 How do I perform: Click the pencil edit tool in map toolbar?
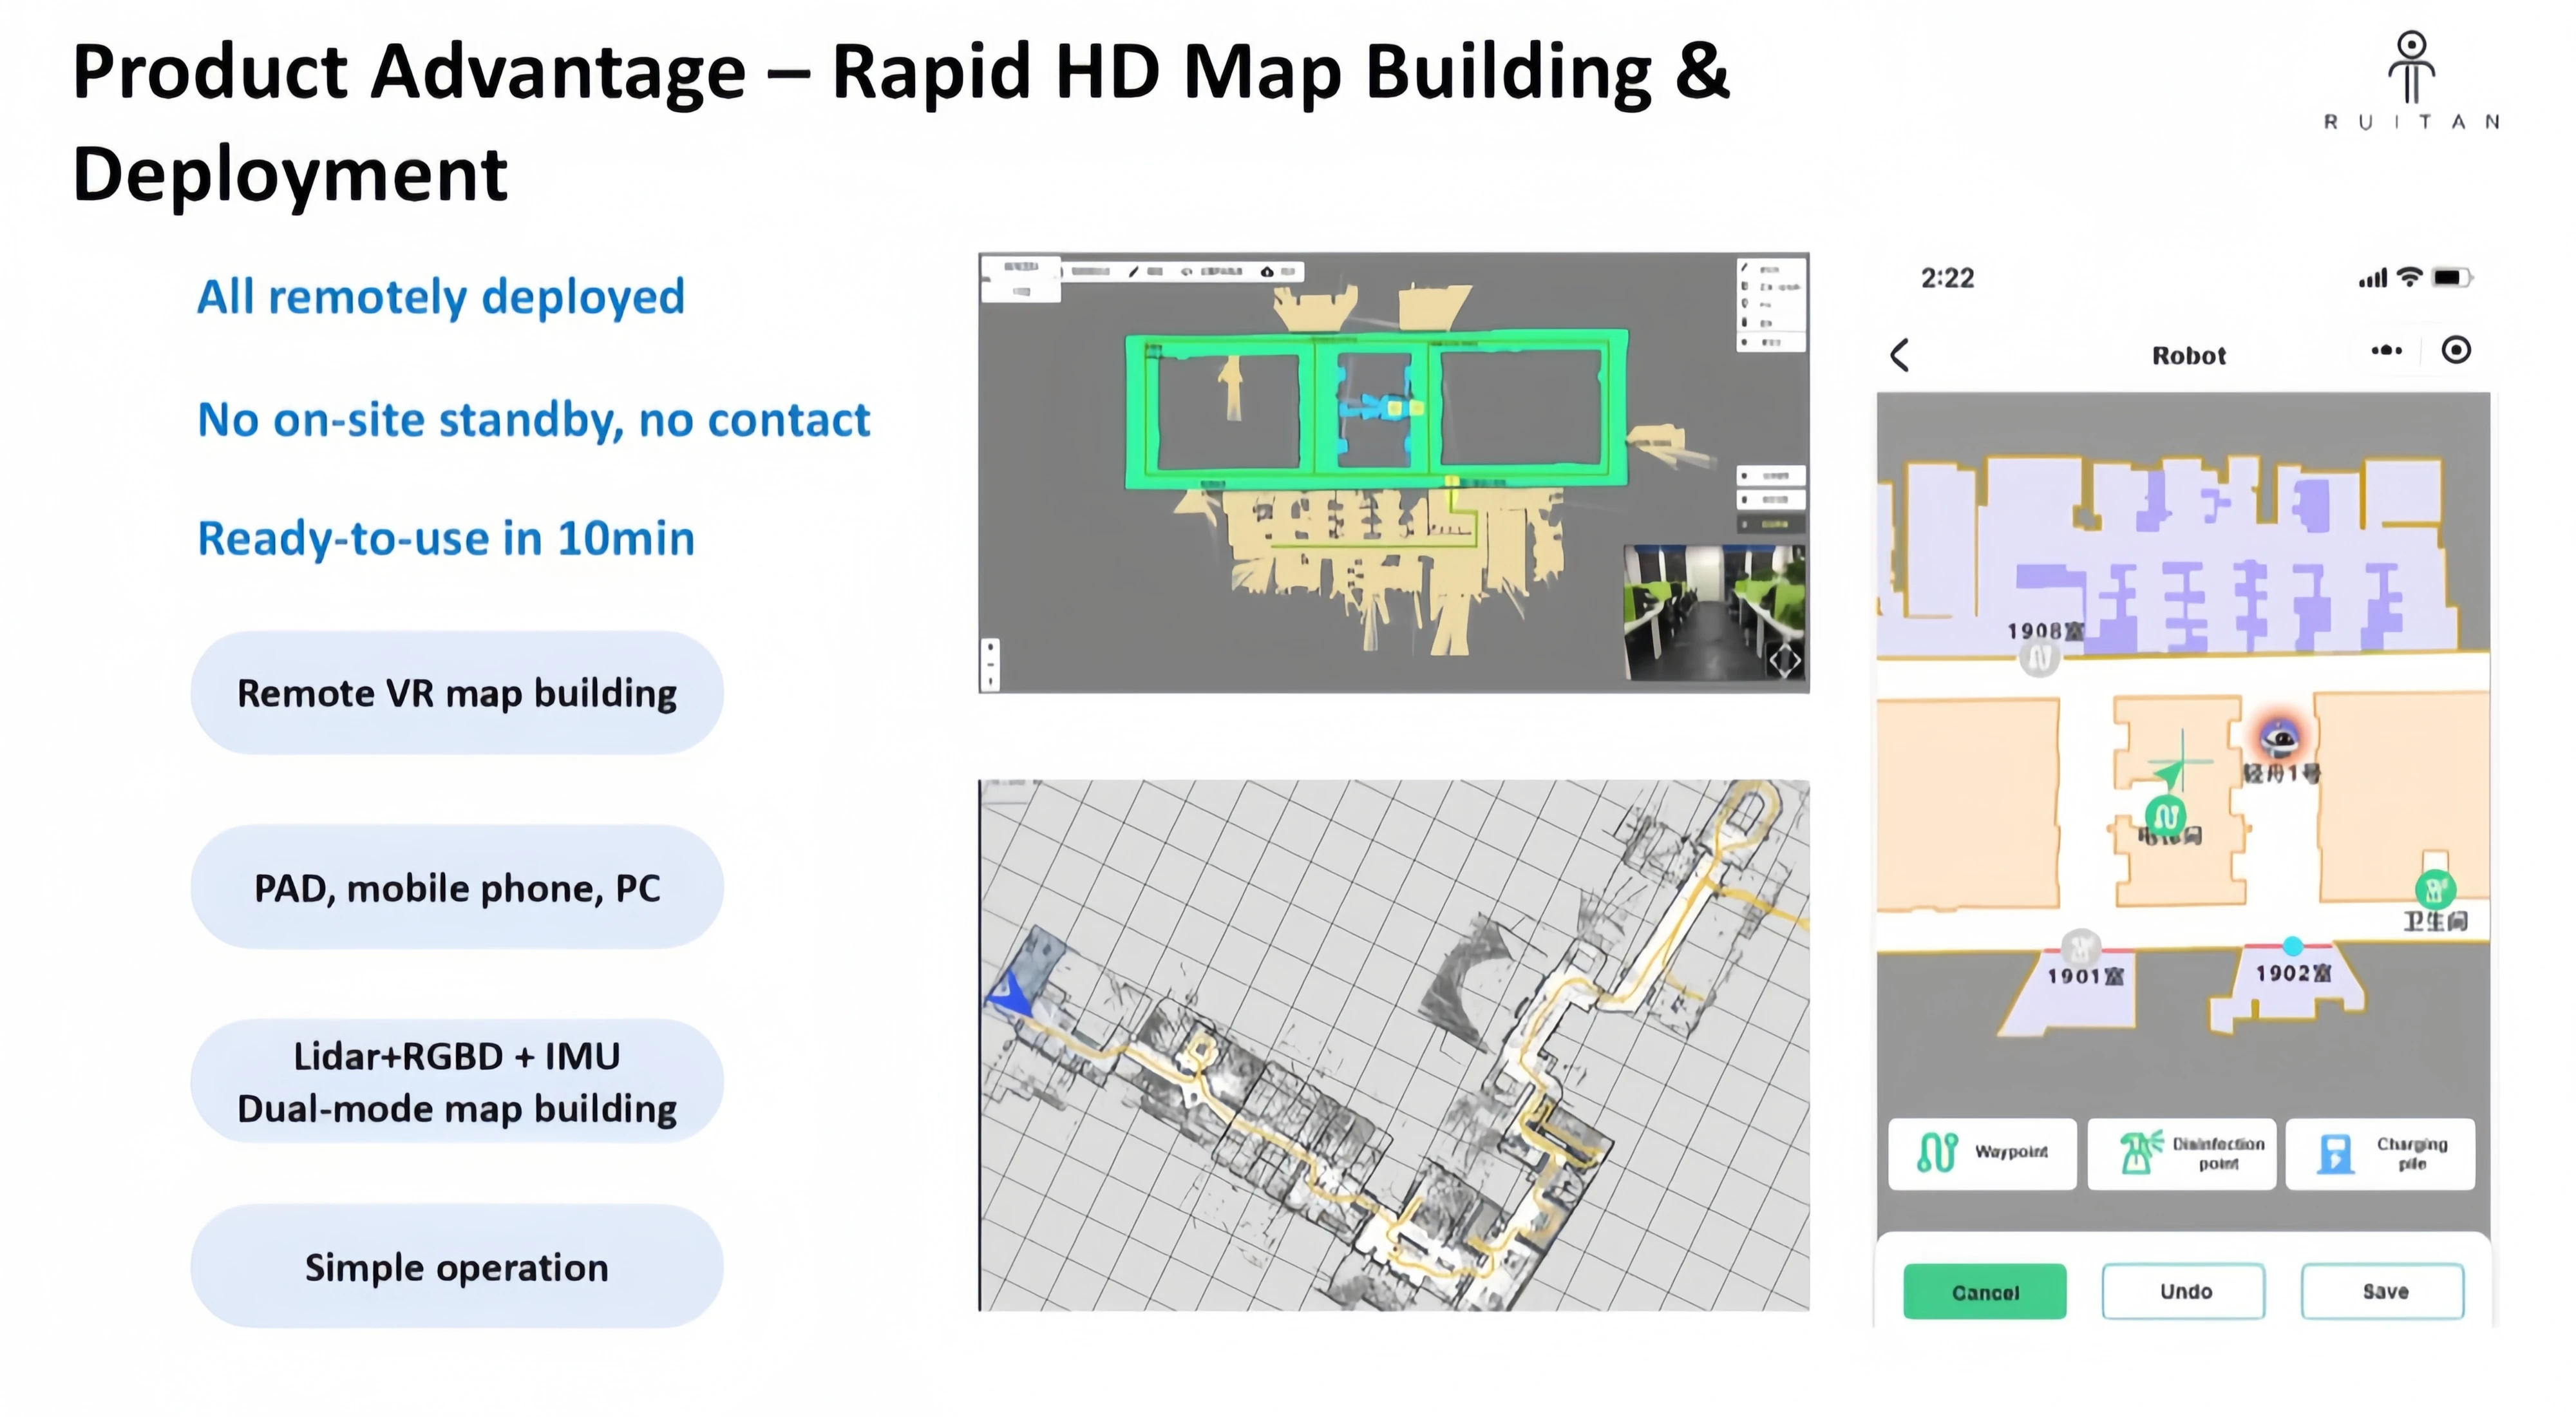(x=1133, y=271)
